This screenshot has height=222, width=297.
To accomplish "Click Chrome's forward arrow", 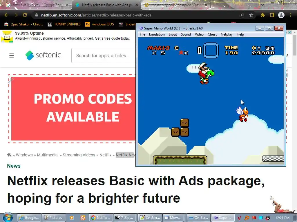I will click(x=16, y=15).
